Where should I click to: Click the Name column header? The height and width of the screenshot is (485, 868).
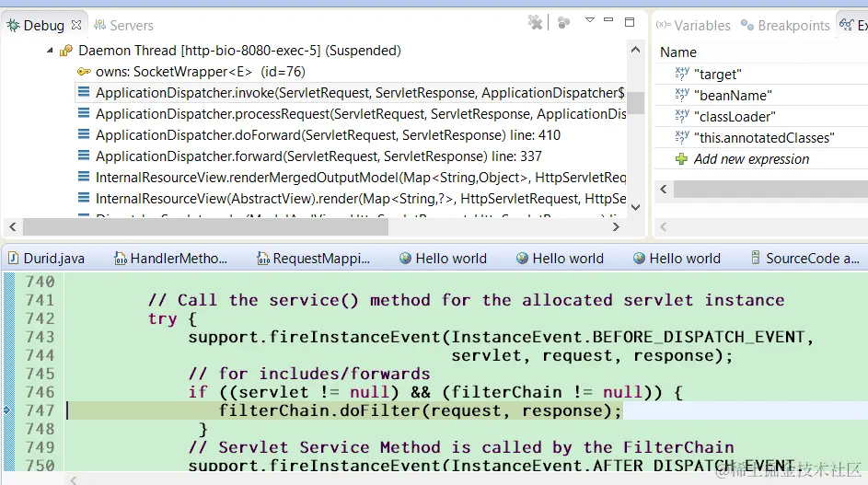(678, 52)
